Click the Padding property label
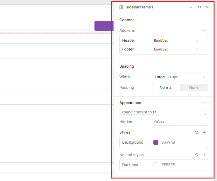The width and height of the screenshot is (217, 181). click(127, 88)
